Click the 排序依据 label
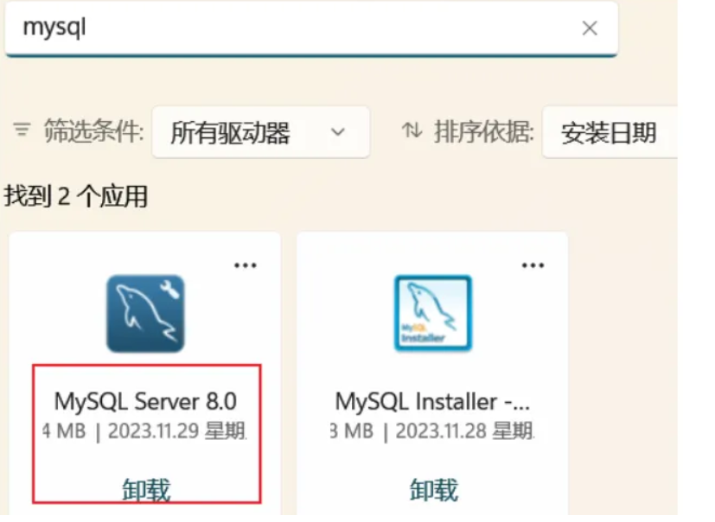This screenshot has height=522, width=715. [x=484, y=131]
